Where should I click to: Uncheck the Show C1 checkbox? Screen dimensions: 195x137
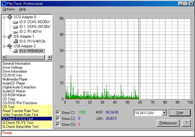pyautogui.click(x=58, y=112)
